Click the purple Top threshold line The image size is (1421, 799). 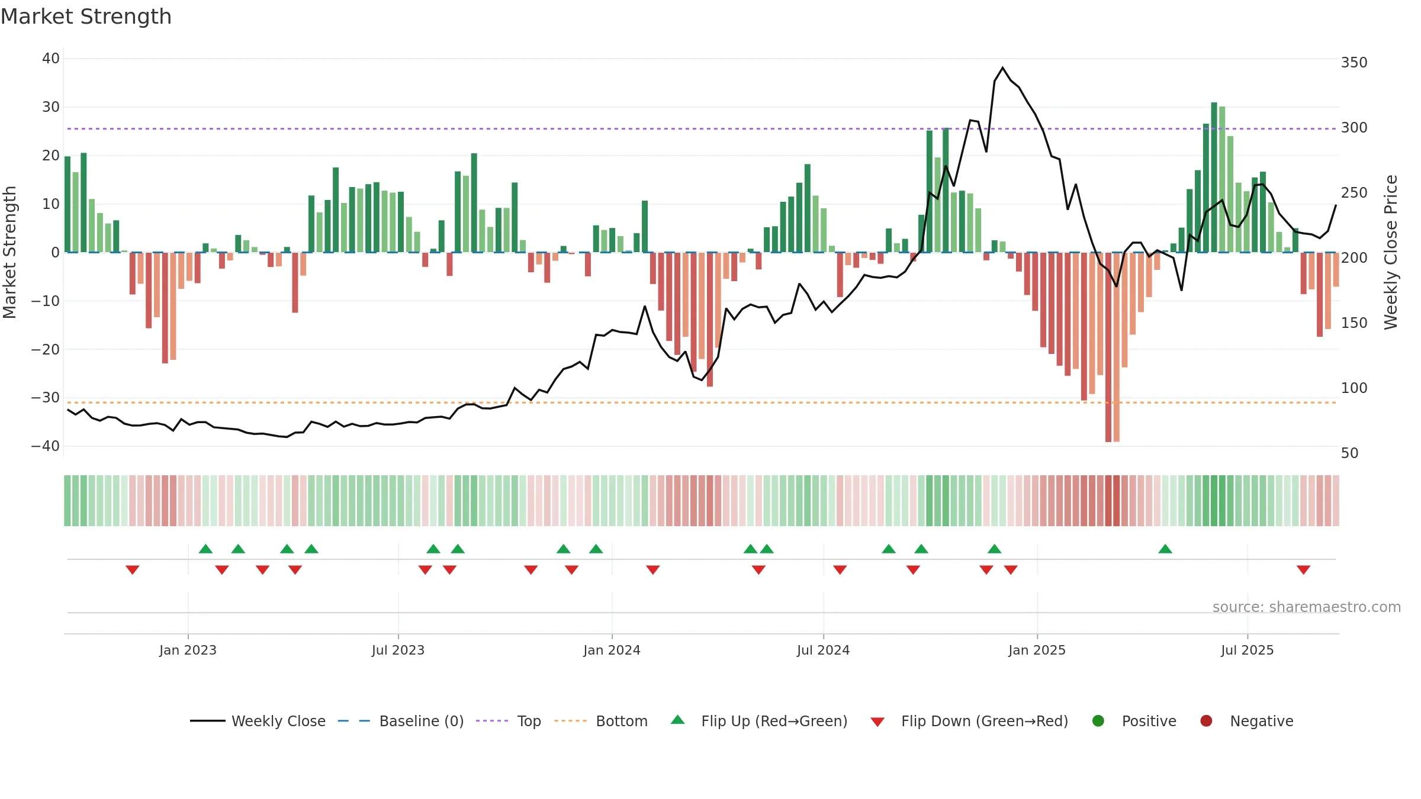pyautogui.click(x=702, y=128)
